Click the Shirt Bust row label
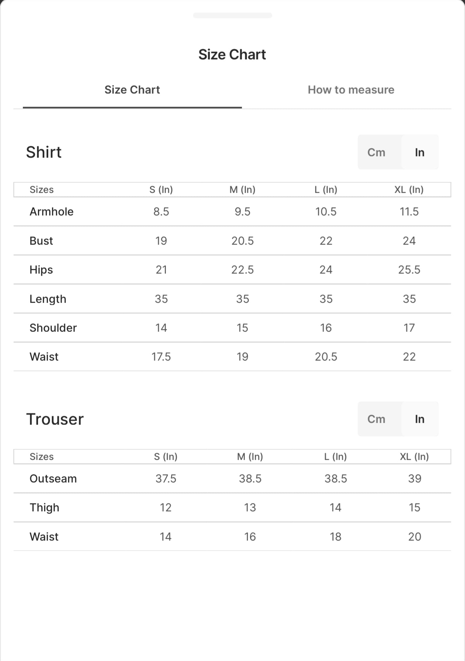 (41, 241)
